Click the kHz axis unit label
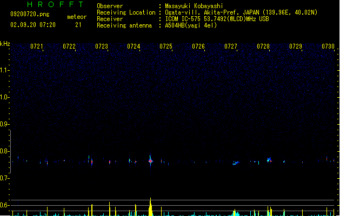The image size is (340, 216). tap(5, 44)
